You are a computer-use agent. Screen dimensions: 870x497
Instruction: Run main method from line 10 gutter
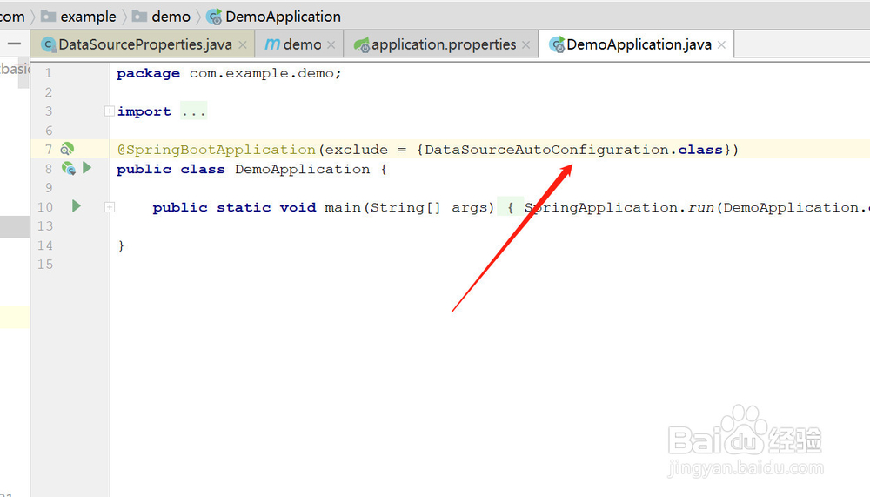(77, 206)
